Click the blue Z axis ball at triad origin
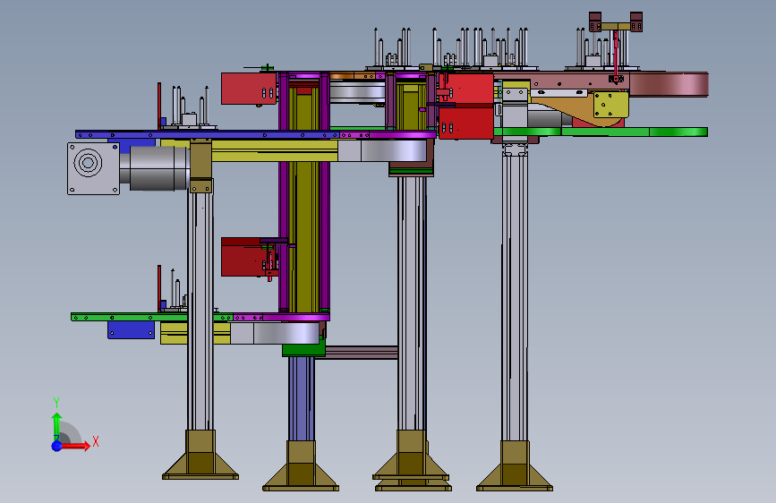 point(56,446)
